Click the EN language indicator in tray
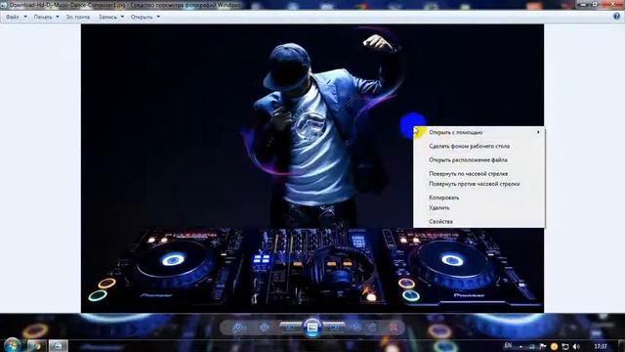625x352 pixels. pyautogui.click(x=508, y=346)
